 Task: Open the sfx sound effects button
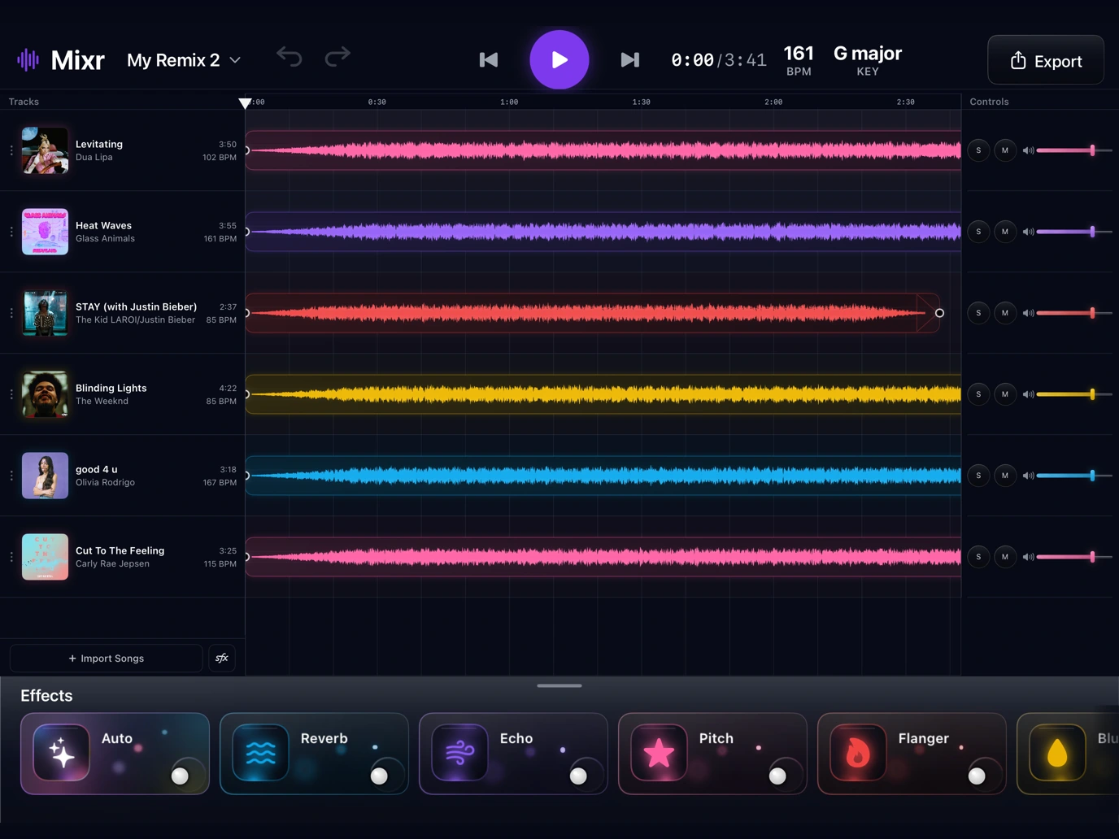coord(222,659)
